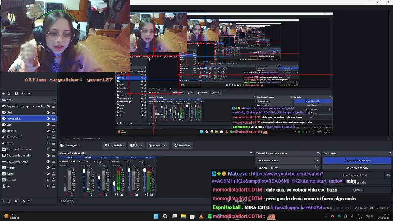Image resolution: width=393 pixels, height=221 pixels.
Task: Click Actualizar to refresh the browser source
Action: coord(182,145)
